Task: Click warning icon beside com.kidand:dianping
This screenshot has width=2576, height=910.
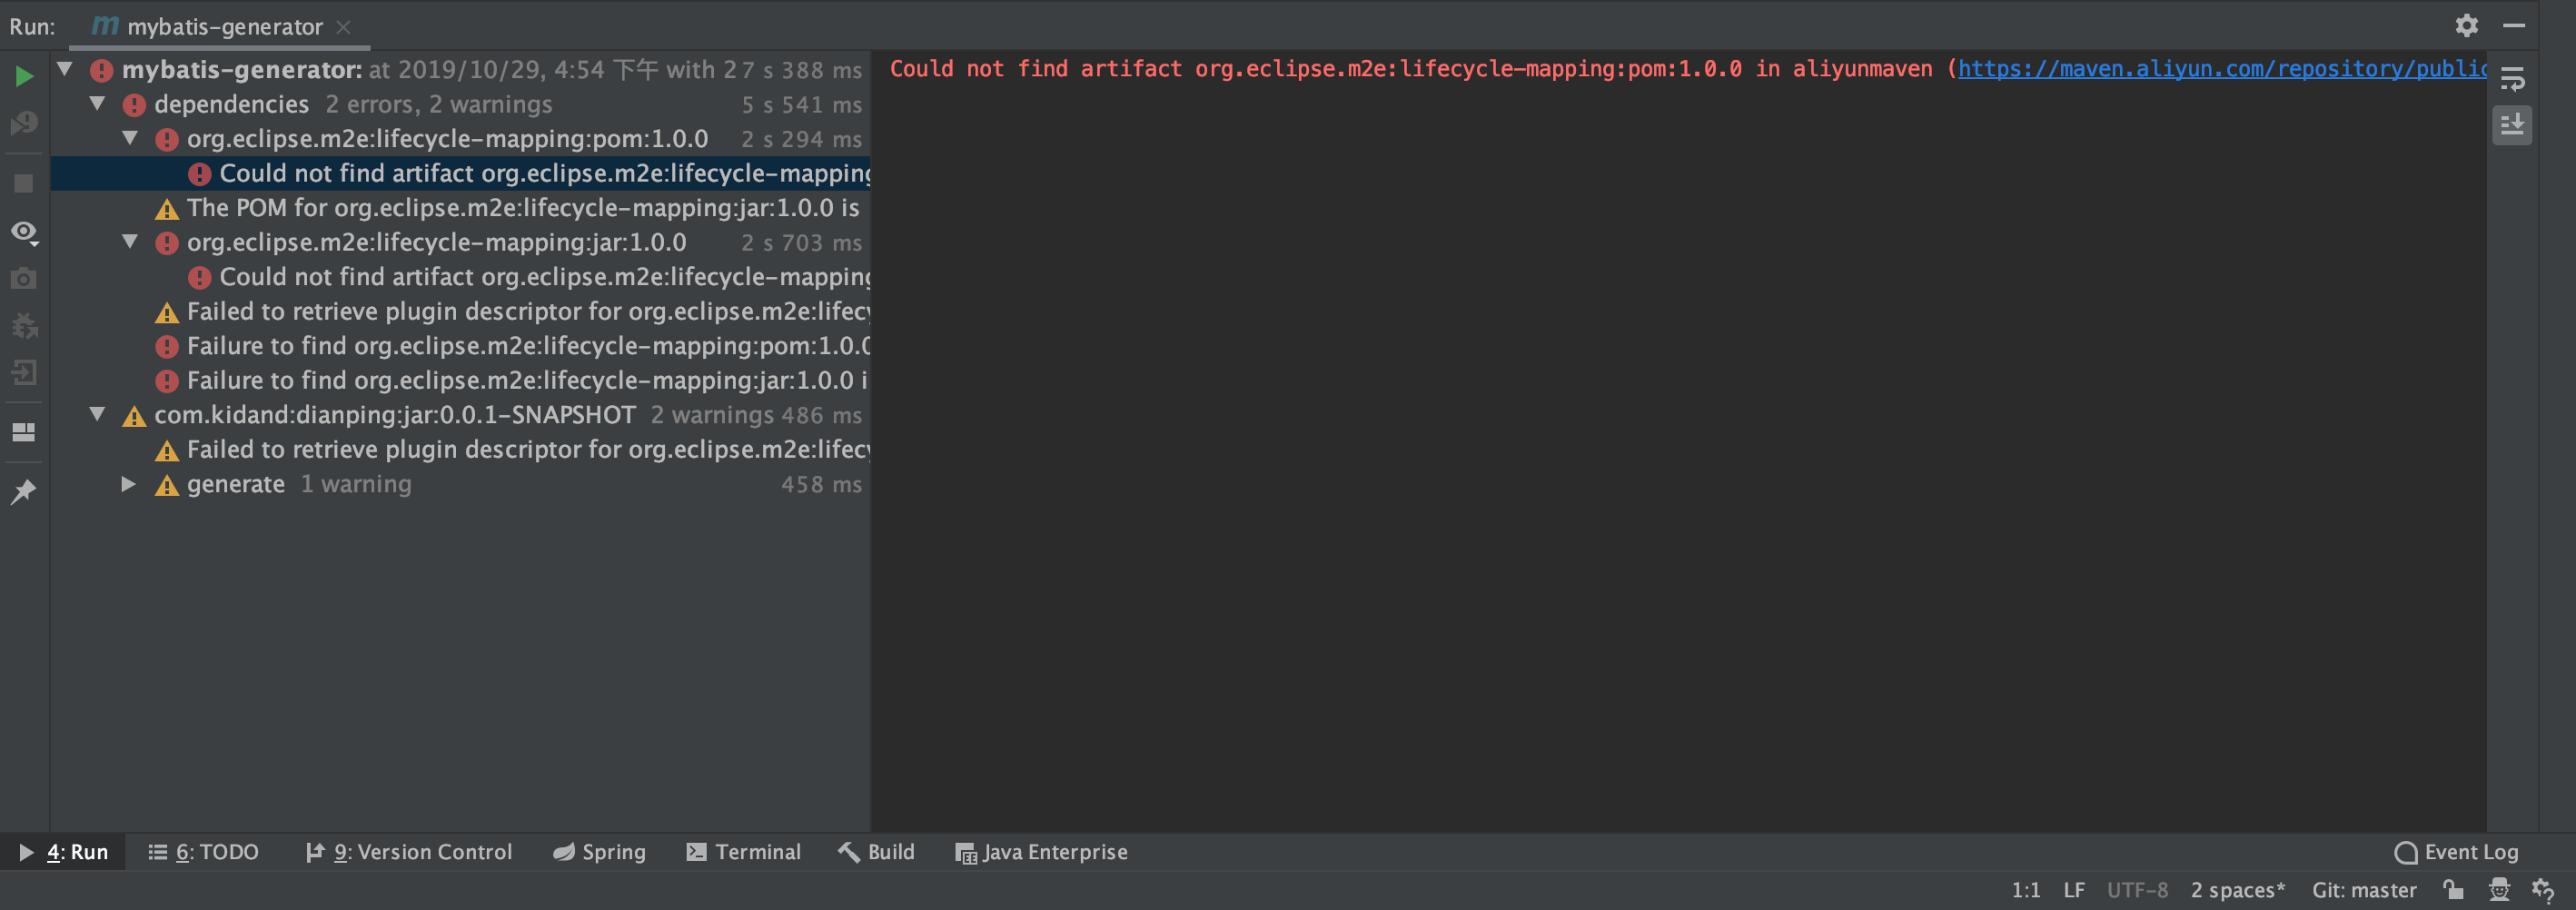Action: (x=134, y=415)
